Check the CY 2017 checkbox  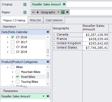(12, 42)
